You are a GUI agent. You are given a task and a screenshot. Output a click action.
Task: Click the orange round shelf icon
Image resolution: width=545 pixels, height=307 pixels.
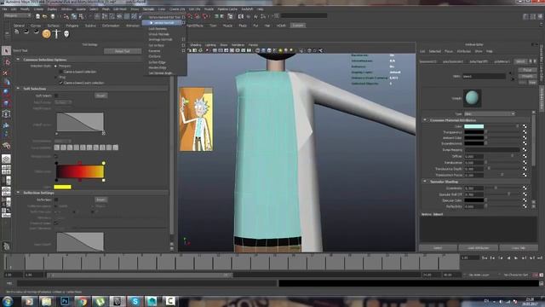pos(46,34)
